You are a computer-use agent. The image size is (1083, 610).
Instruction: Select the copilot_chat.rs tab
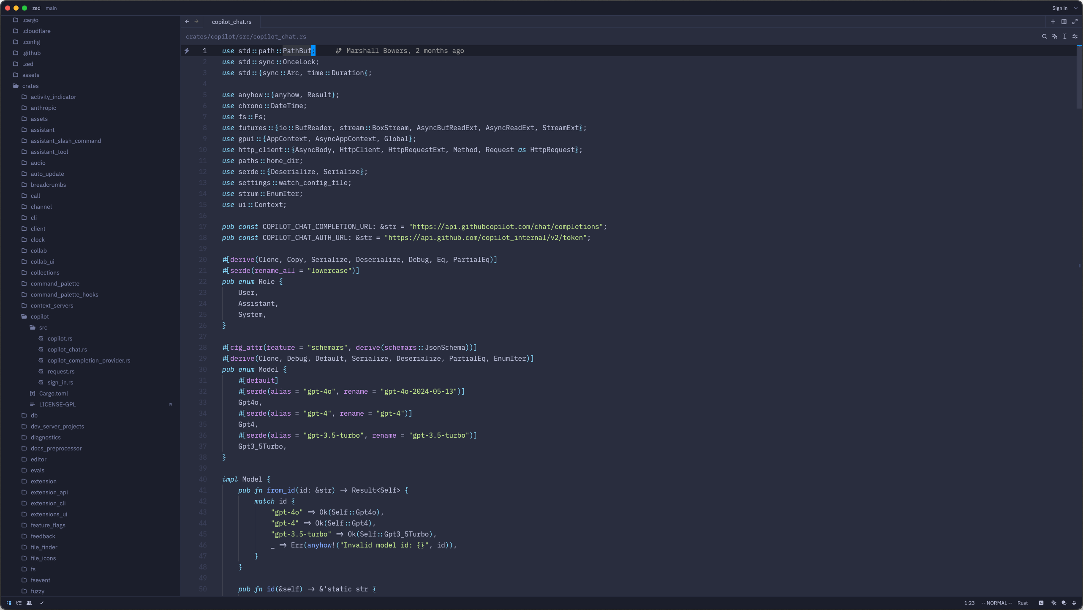pyautogui.click(x=231, y=22)
